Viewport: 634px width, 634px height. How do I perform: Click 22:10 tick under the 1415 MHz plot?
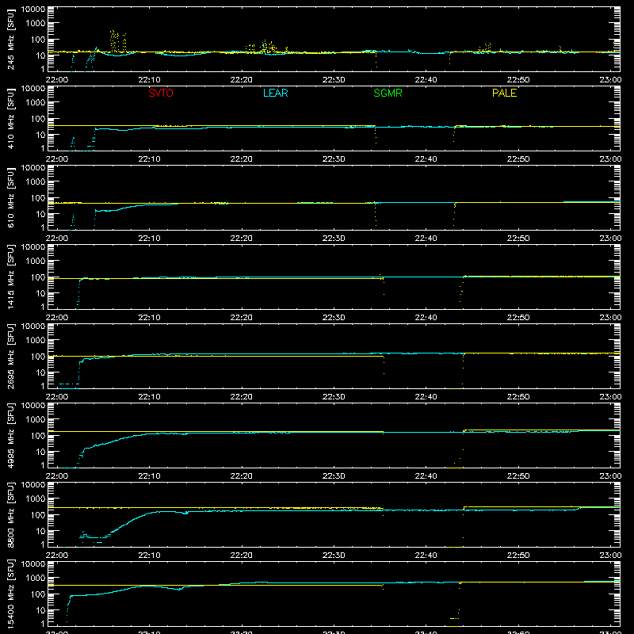tap(149, 318)
